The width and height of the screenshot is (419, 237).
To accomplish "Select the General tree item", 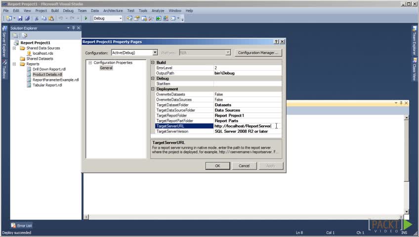I will (106, 68).
